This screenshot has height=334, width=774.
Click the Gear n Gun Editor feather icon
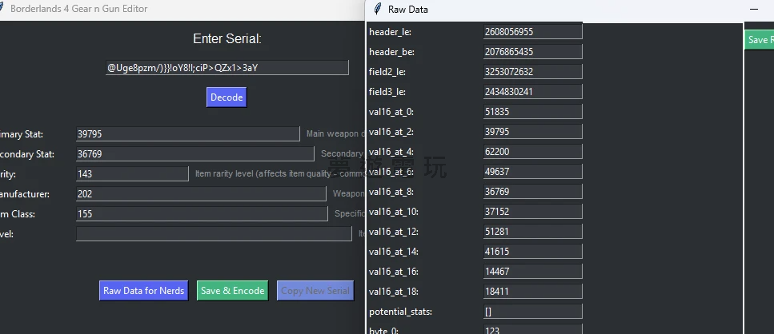[2, 8]
